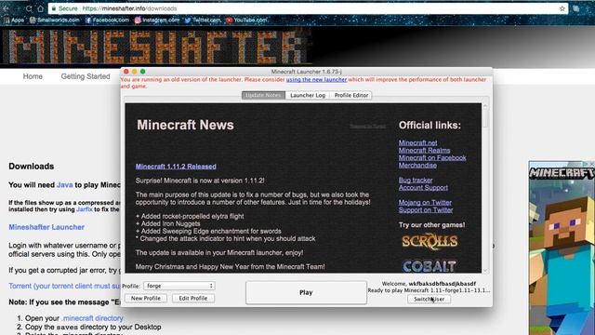The height and width of the screenshot is (335, 595).
Task: Open the Apps bookmark shortcut
Action: 14,20
